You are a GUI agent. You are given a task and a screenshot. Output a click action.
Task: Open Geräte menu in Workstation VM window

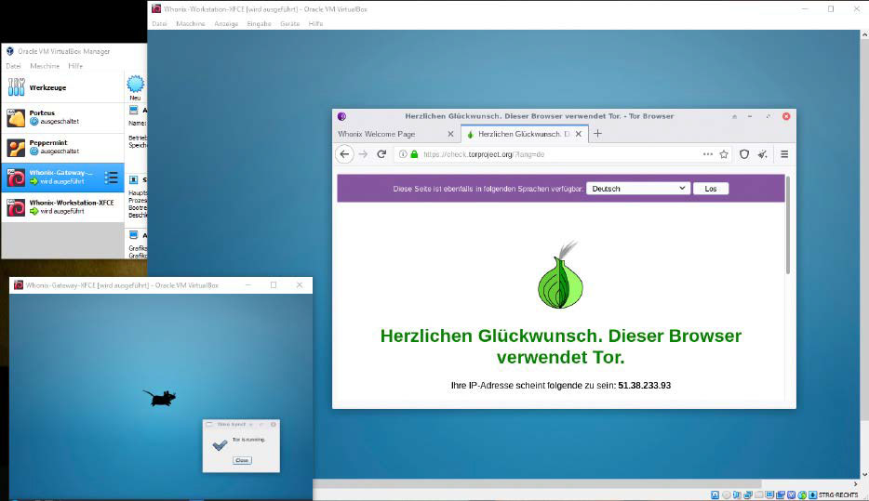point(290,24)
